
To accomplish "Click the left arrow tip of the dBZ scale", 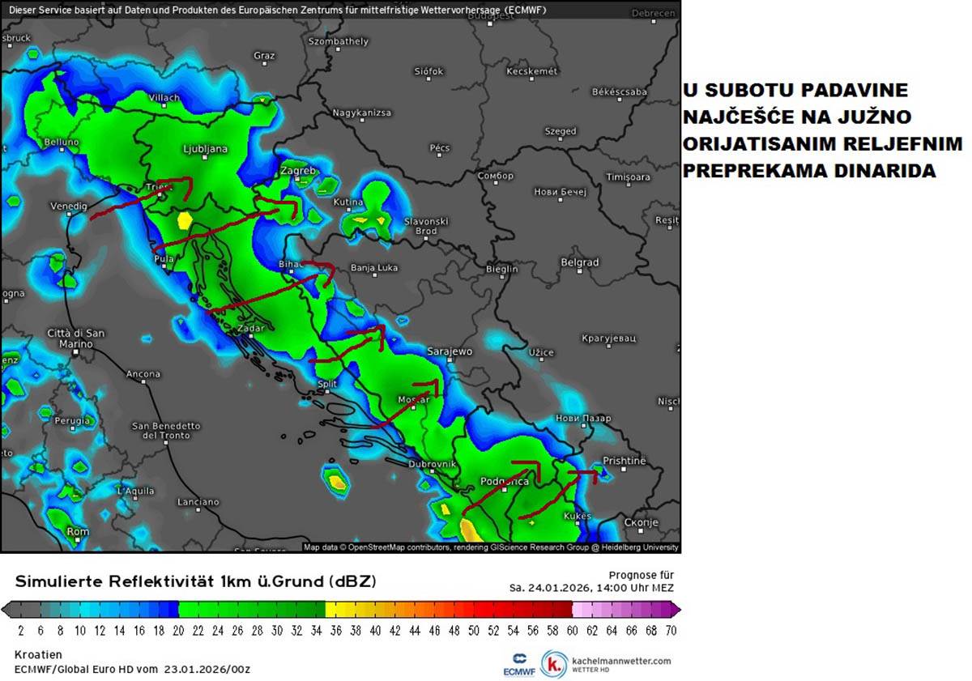I will coord(6,609).
